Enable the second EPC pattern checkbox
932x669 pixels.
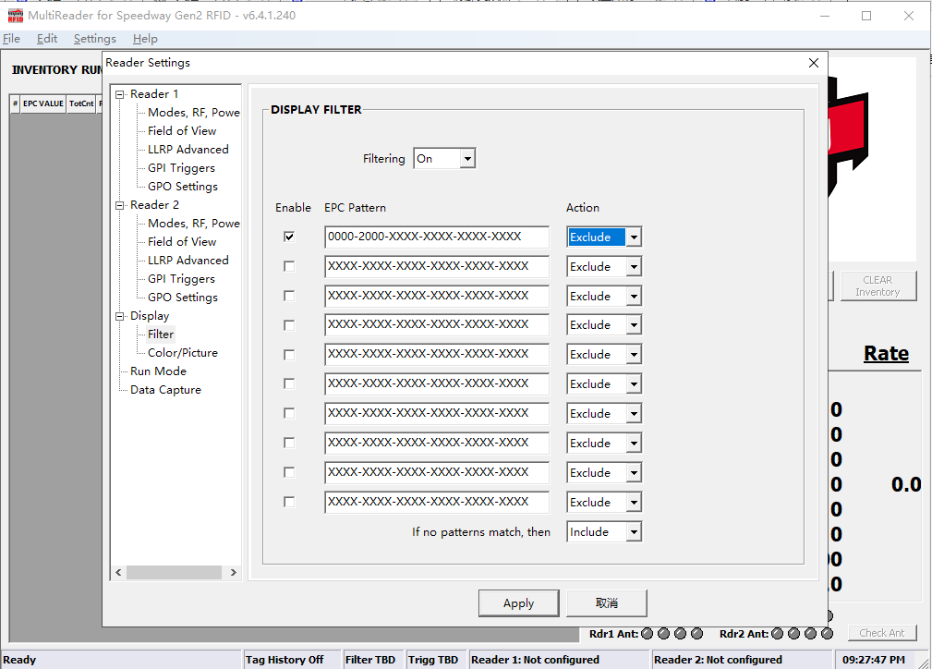click(289, 267)
